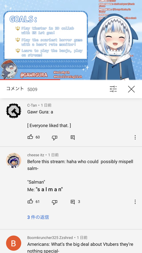This screenshot has width=142, height=253.
Task: Close the comments panel with X
Action: 131,89
